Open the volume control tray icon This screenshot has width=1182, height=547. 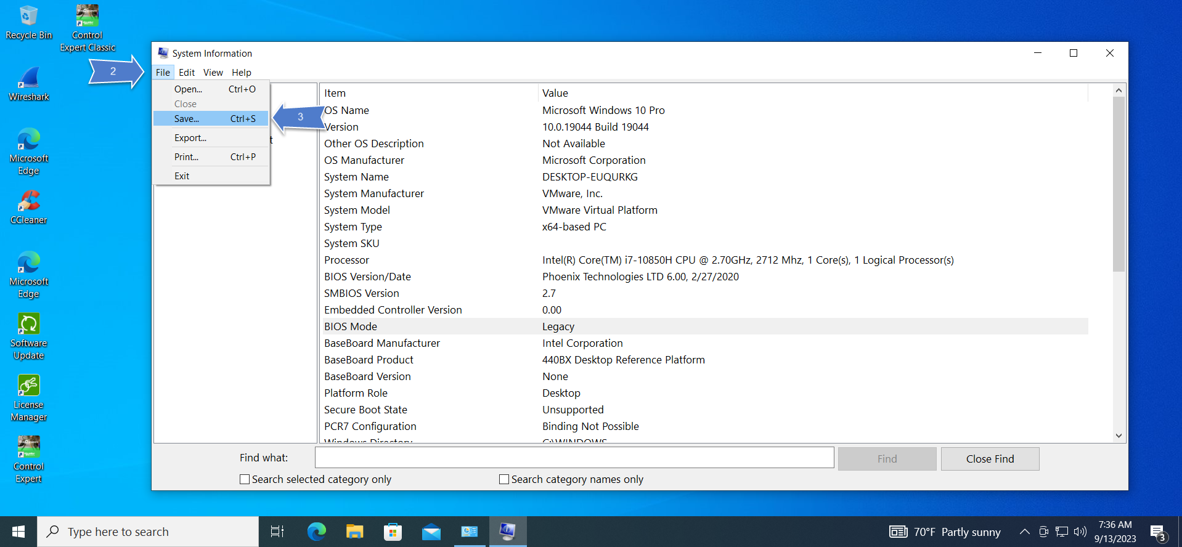[1080, 532]
